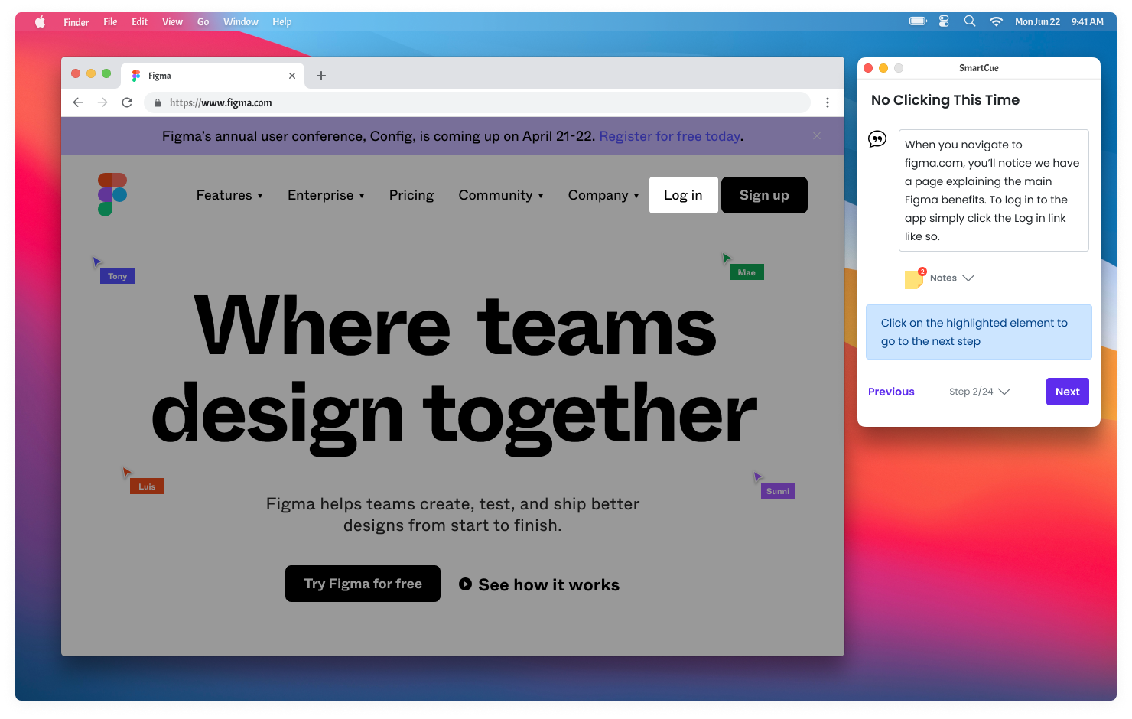Click the battery icon in the menu bar
The image size is (1132, 719).
(918, 21)
